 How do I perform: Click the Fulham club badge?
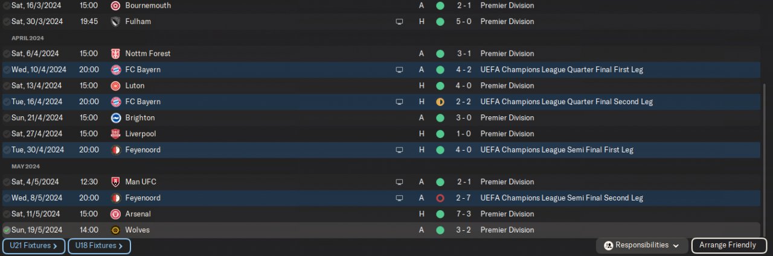(x=116, y=22)
